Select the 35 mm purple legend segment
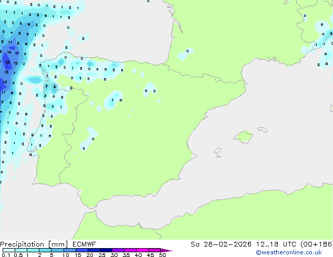333x257 pixels. point(131,251)
